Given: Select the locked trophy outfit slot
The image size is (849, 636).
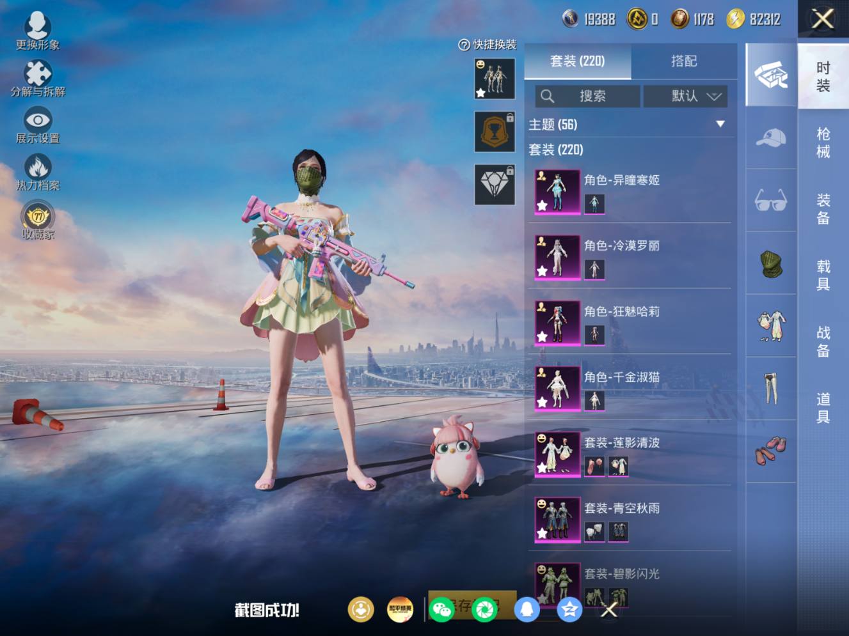Looking at the screenshot, I should 495,132.
